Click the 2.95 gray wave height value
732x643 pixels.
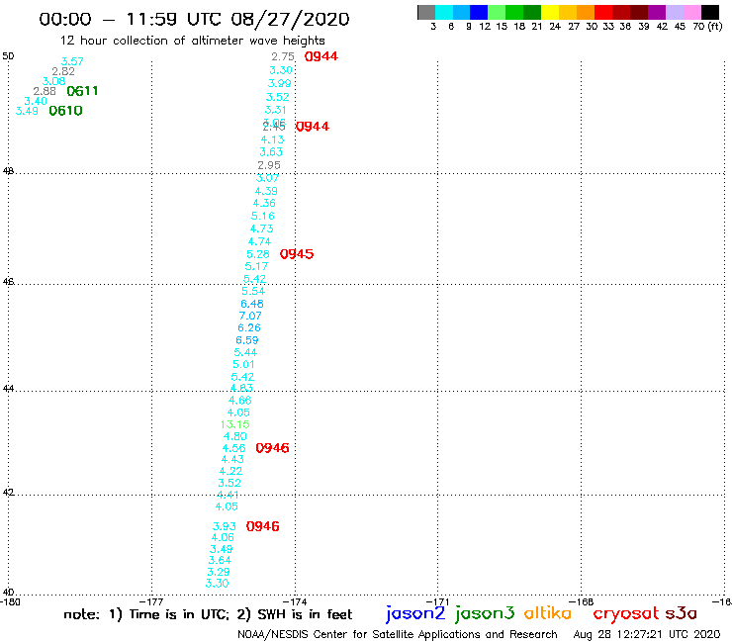click(269, 165)
